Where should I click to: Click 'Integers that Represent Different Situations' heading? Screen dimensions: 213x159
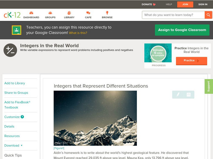point(101,86)
